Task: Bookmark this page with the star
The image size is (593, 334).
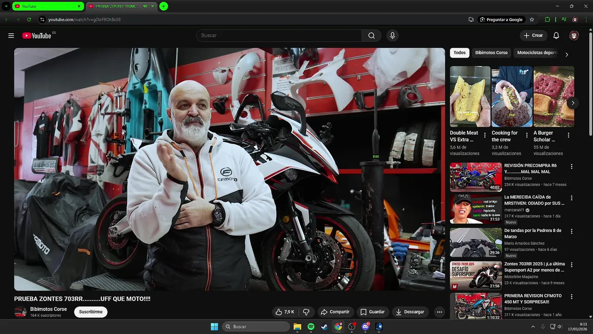Action: (x=532, y=19)
